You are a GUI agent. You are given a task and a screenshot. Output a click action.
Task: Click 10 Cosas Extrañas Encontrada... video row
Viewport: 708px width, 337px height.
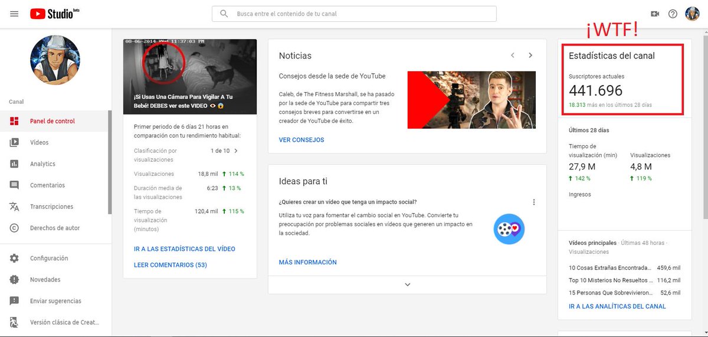624,267
